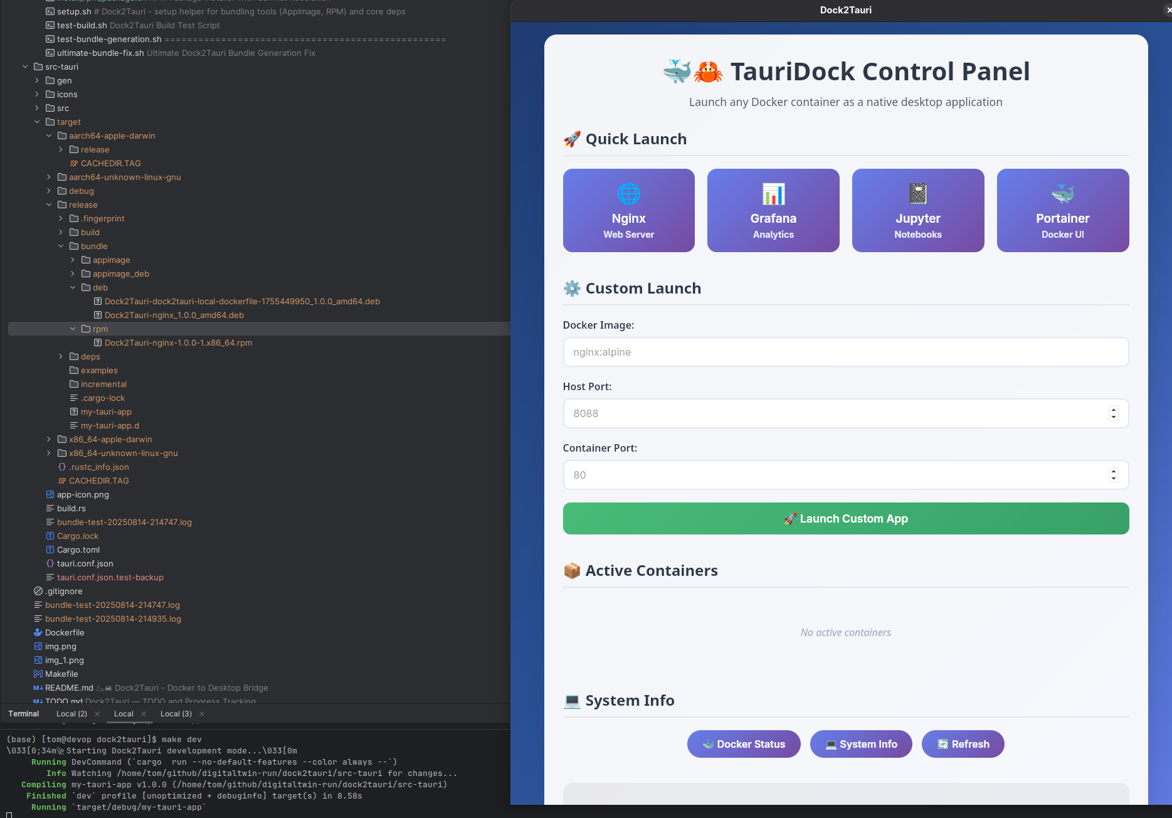
Task: Switch to the Local (2) terminal tab
Action: click(x=71, y=714)
